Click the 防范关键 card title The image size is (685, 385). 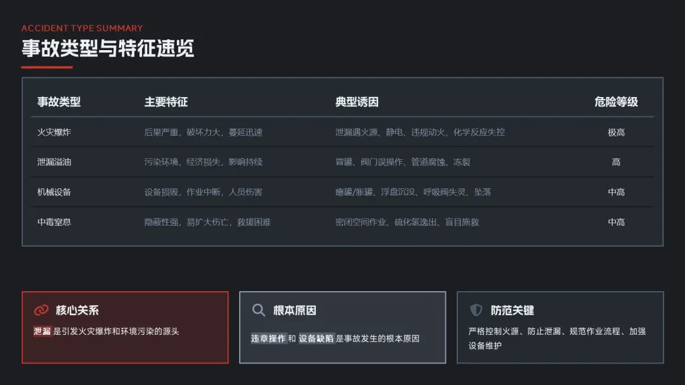tap(512, 310)
